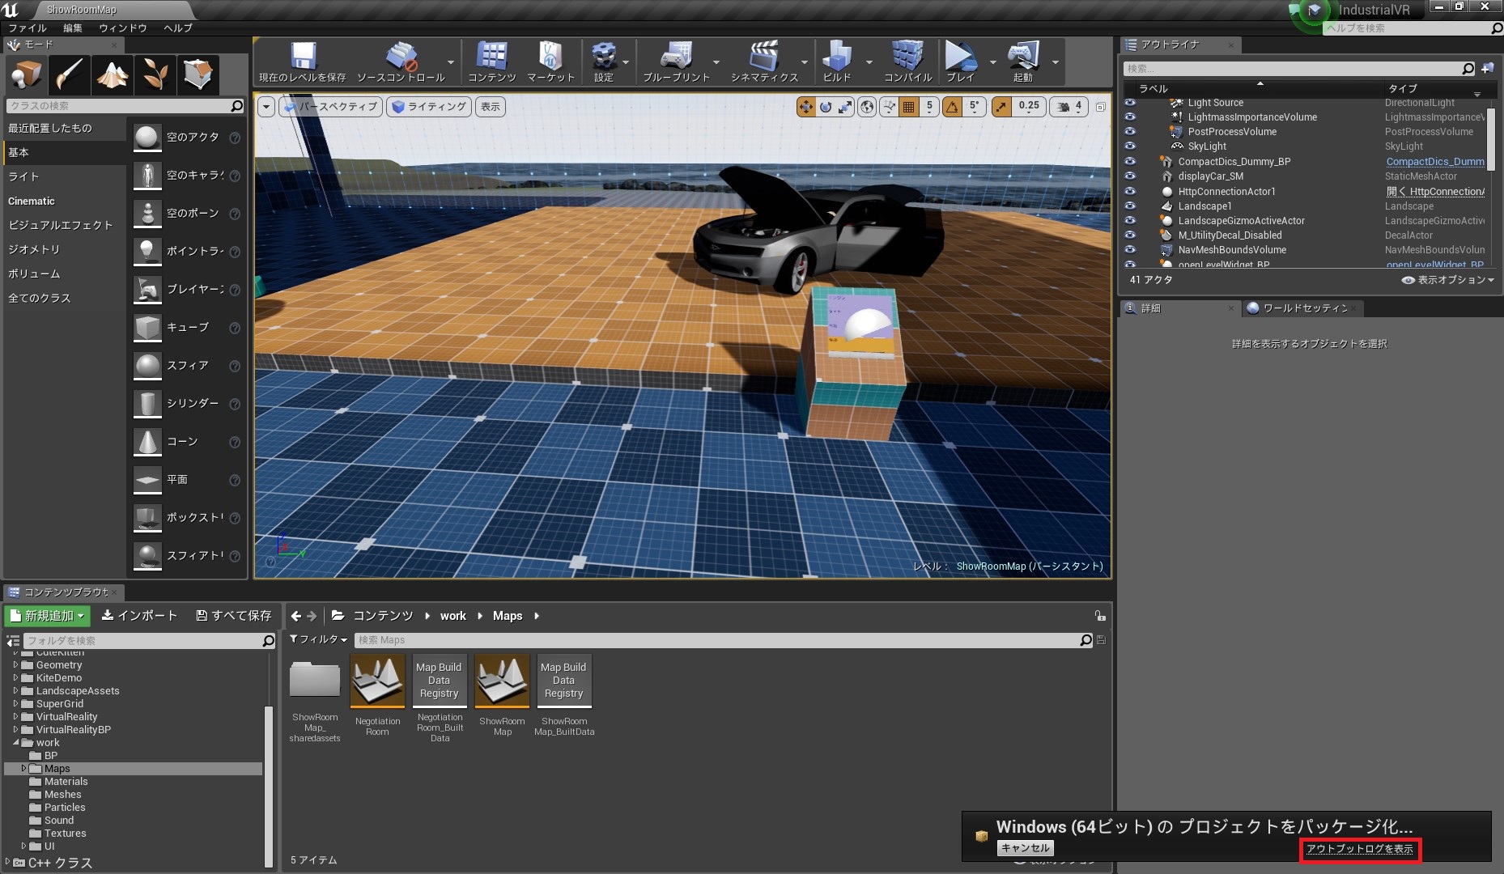The height and width of the screenshot is (874, 1504).
Task: Toggle world/local coordinate system globe icon
Action: [867, 107]
